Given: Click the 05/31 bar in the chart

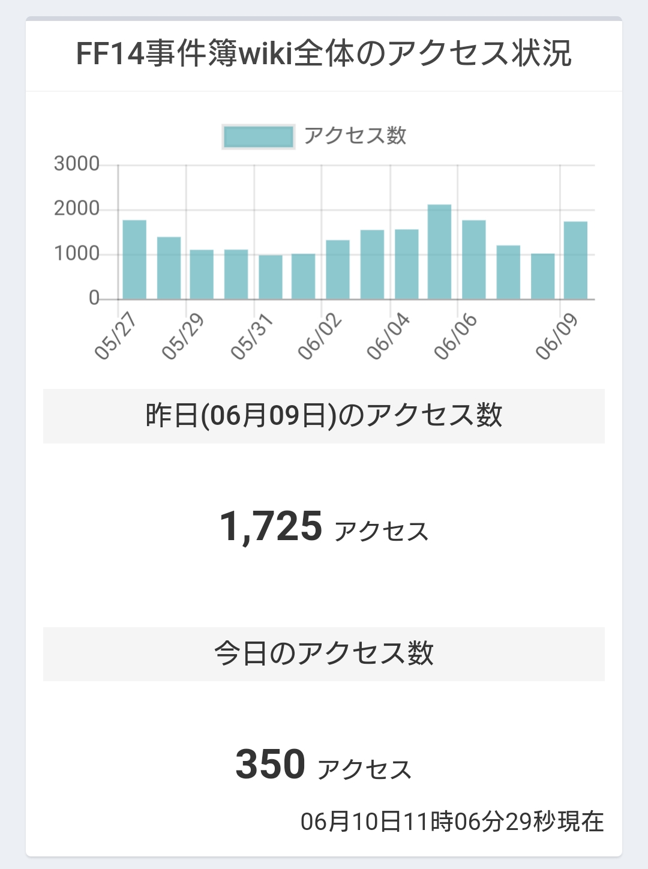Looking at the screenshot, I should (x=271, y=277).
